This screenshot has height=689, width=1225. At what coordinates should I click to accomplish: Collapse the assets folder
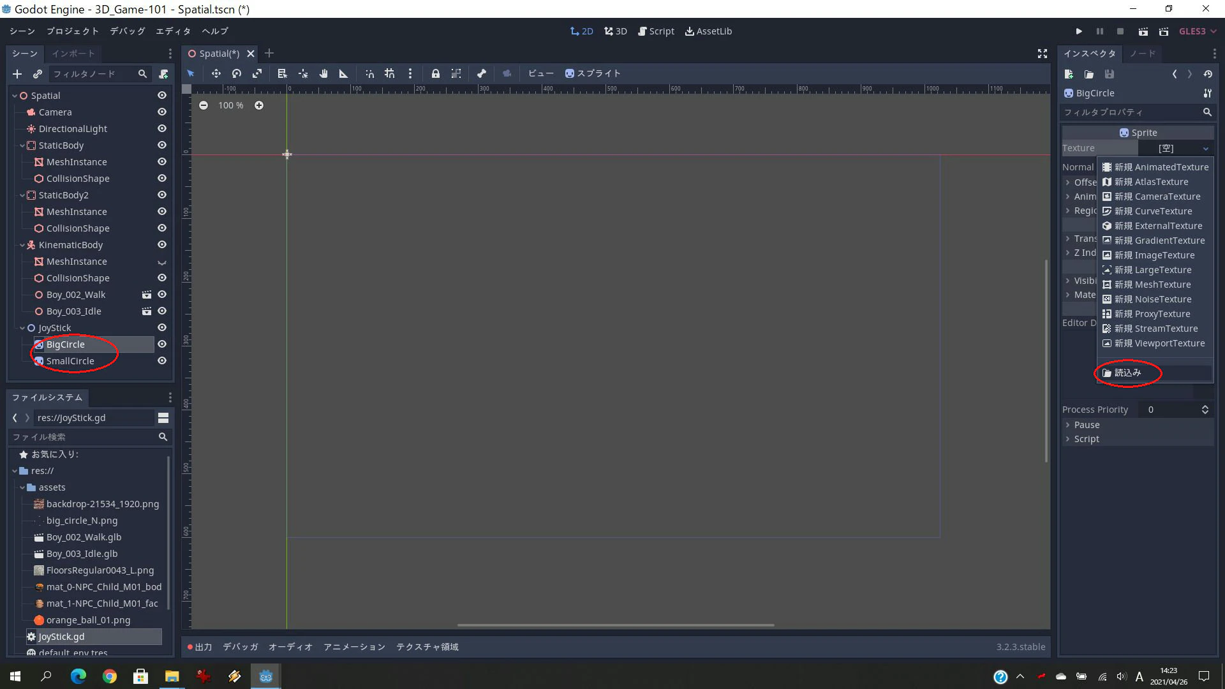pyautogui.click(x=22, y=487)
